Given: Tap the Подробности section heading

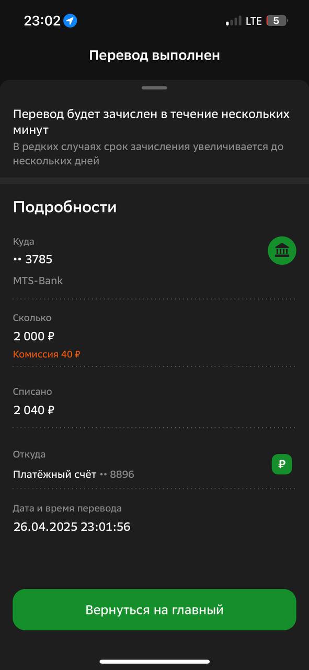Looking at the screenshot, I should pyautogui.click(x=65, y=207).
